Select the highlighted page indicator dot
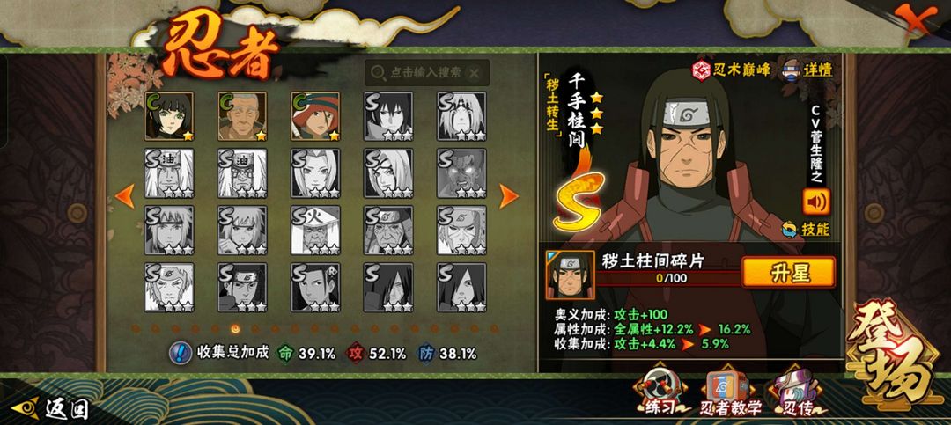This screenshot has width=951, height=425. 235,328
